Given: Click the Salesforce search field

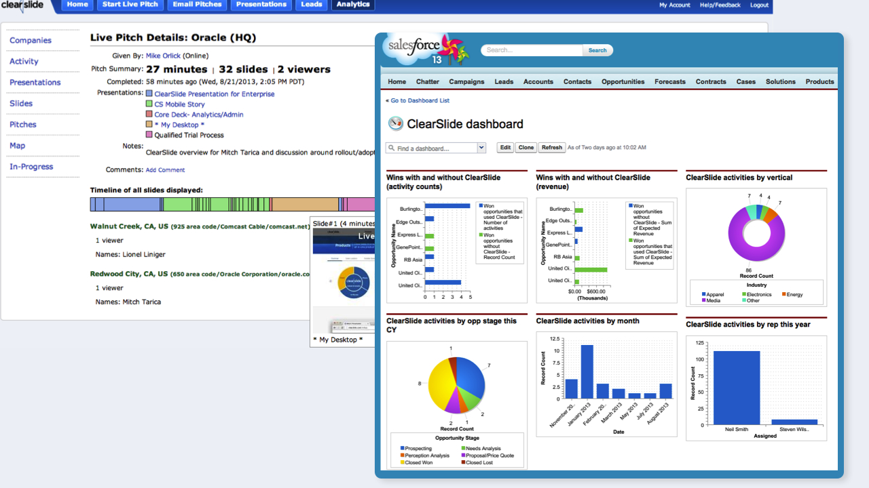Looking at the screenshot, I should coord(532,50).
